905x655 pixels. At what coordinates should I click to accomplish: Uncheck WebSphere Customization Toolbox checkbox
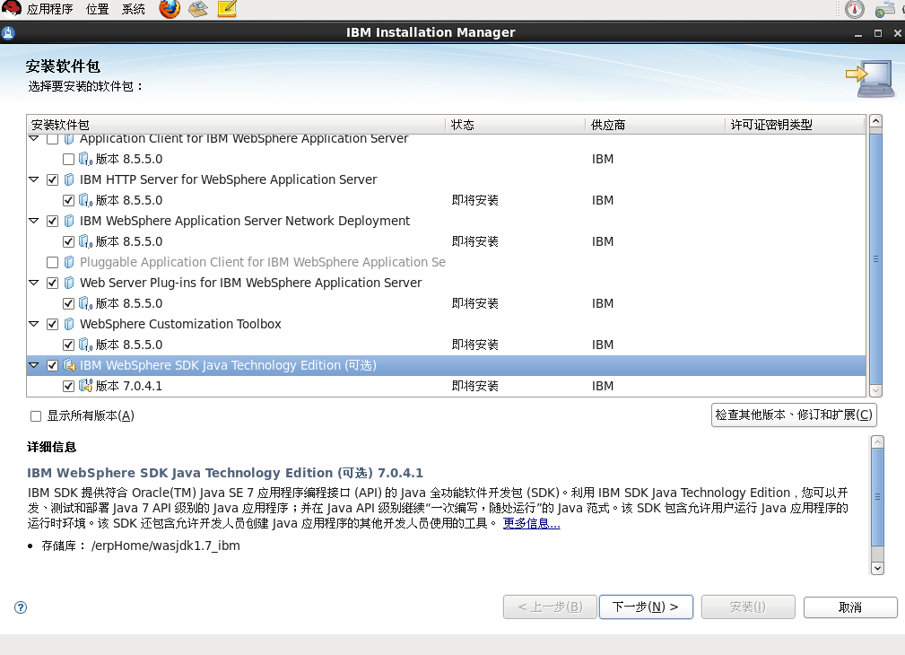point(53,324)
